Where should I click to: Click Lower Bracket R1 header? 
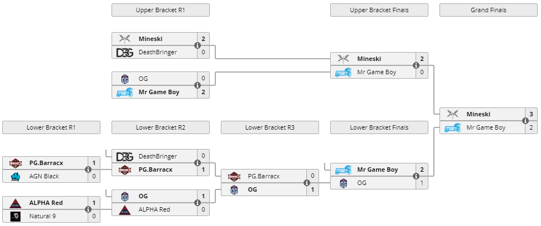coord(51,127)
